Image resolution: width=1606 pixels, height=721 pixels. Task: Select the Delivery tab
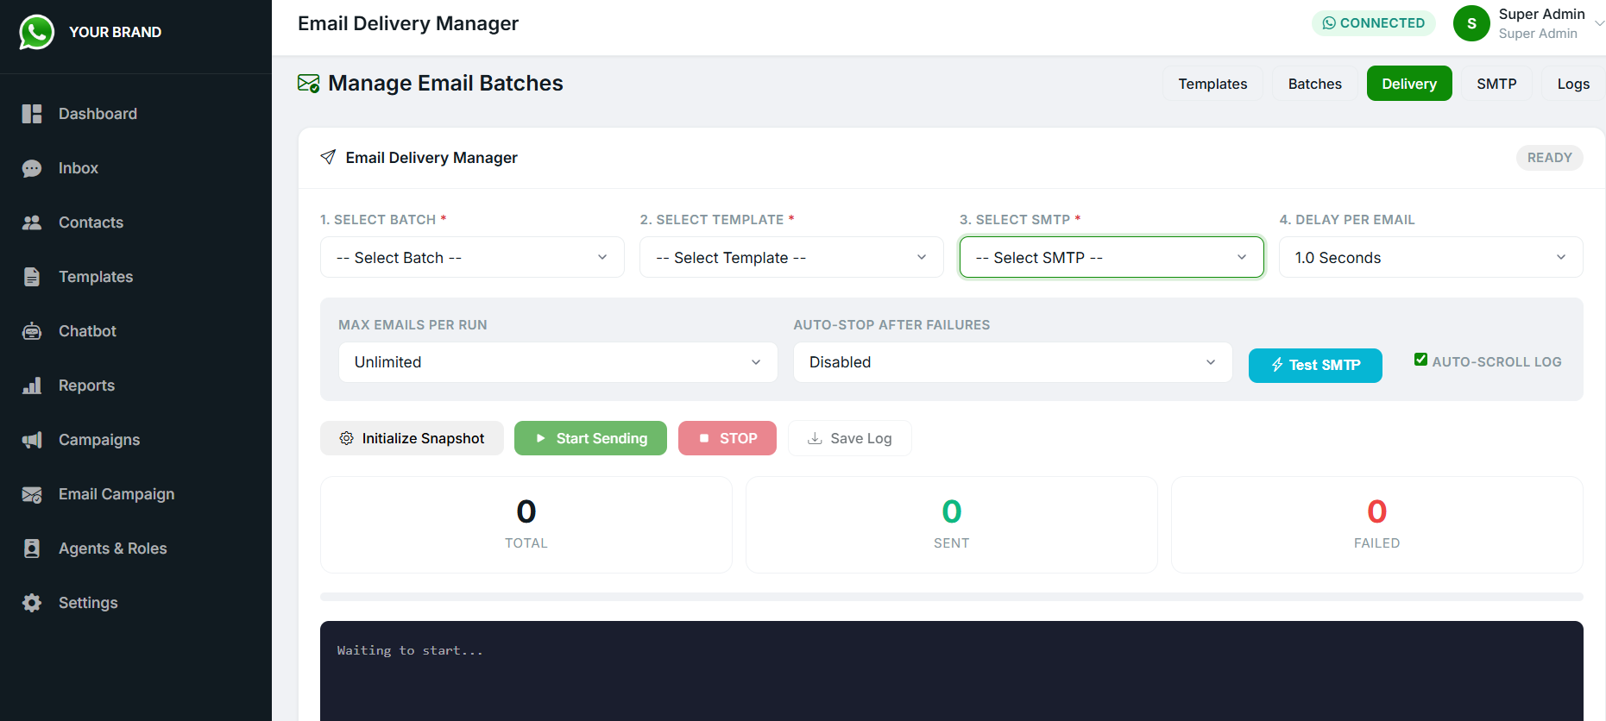pos(1409,84)
